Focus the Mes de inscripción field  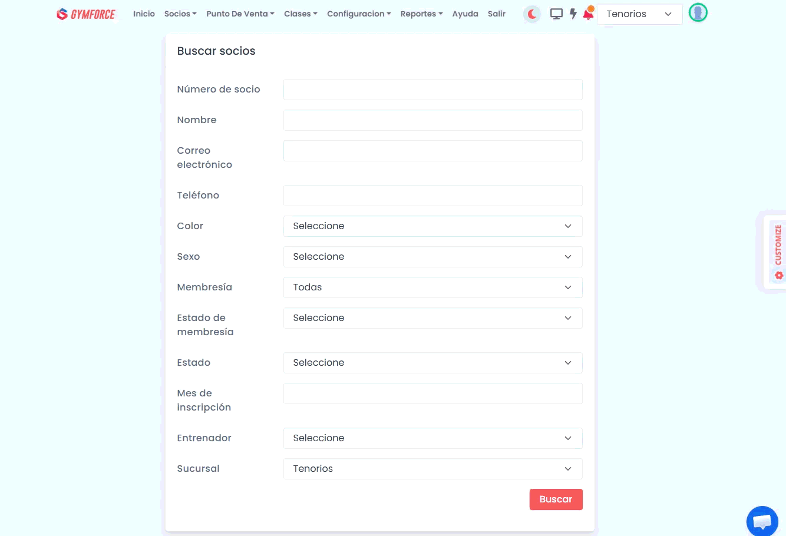tap(433, 393)
